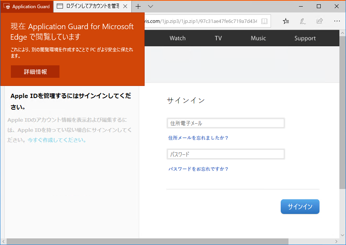This screenshot has height=245, width=346.
Task: Click the vertical scrollbar down arrow
Action: click(x=343, y=235)
